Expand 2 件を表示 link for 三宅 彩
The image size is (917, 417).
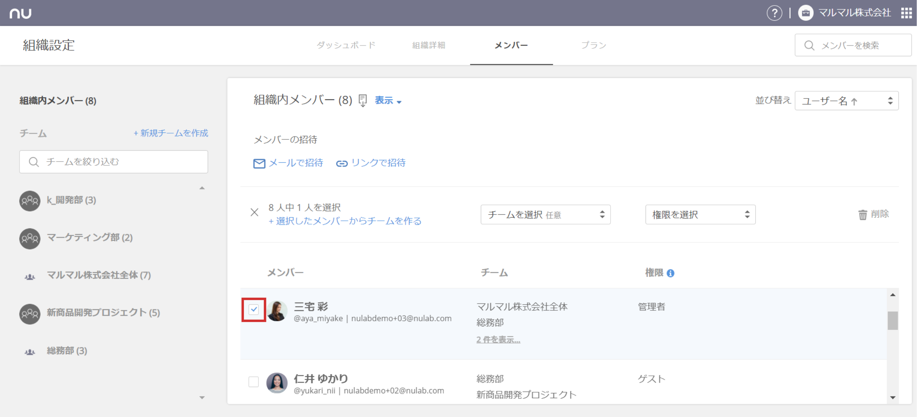[498, 339]
